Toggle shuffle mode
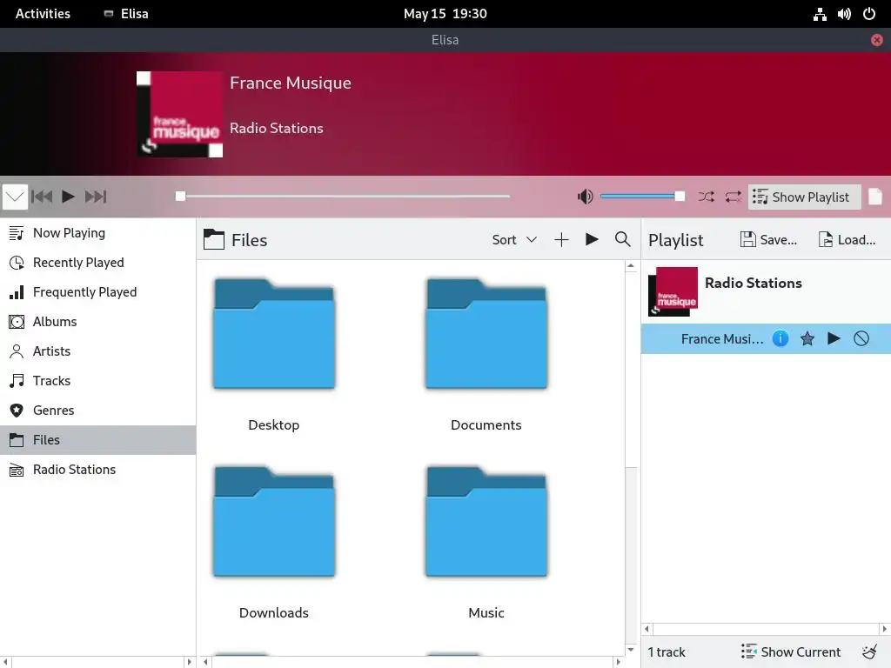 [707, 197]
